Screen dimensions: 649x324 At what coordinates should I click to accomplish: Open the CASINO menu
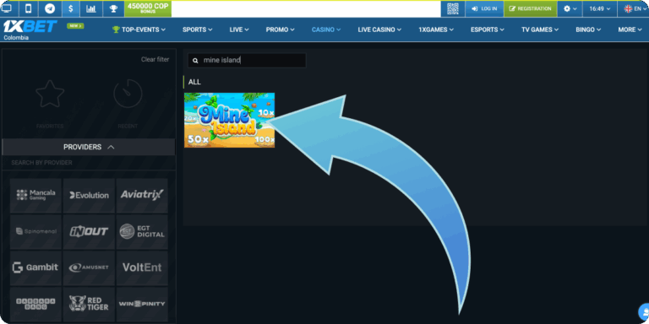click(326, 30)
